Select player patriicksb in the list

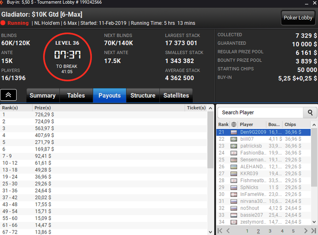point(263,146)
